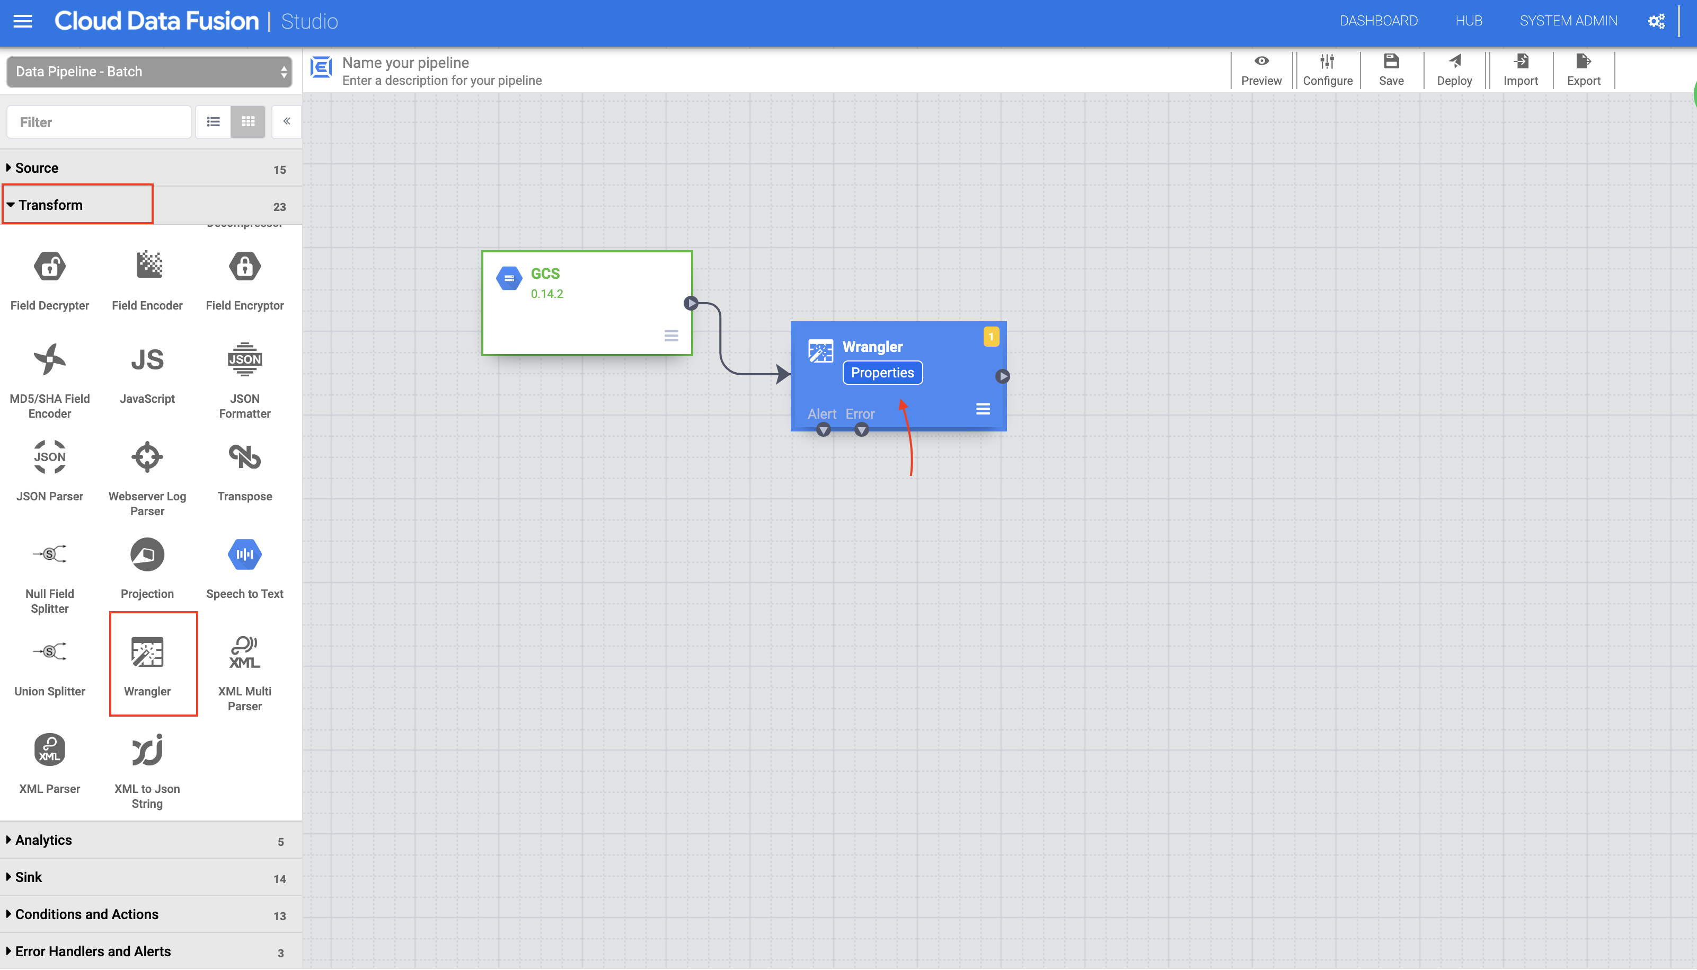Collapse the plugin sidebar panel
The height and width of the screenshot is (970, 1697).
pyautogui.click(x=286, y=121)
